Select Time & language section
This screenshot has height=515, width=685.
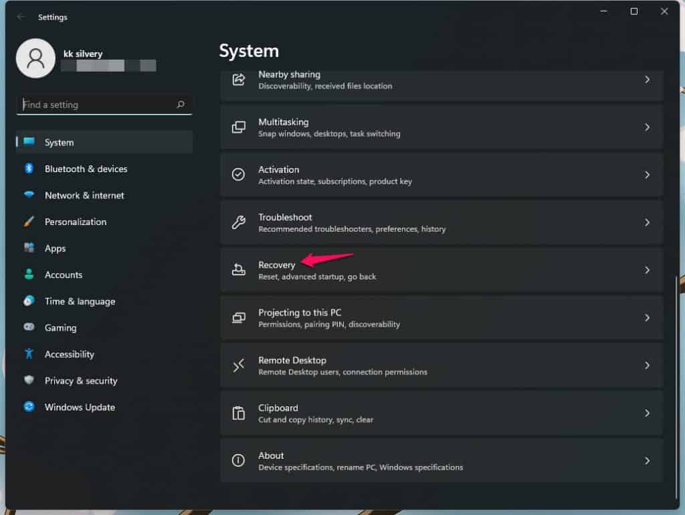pyautogui.click(x=80, y=301)
